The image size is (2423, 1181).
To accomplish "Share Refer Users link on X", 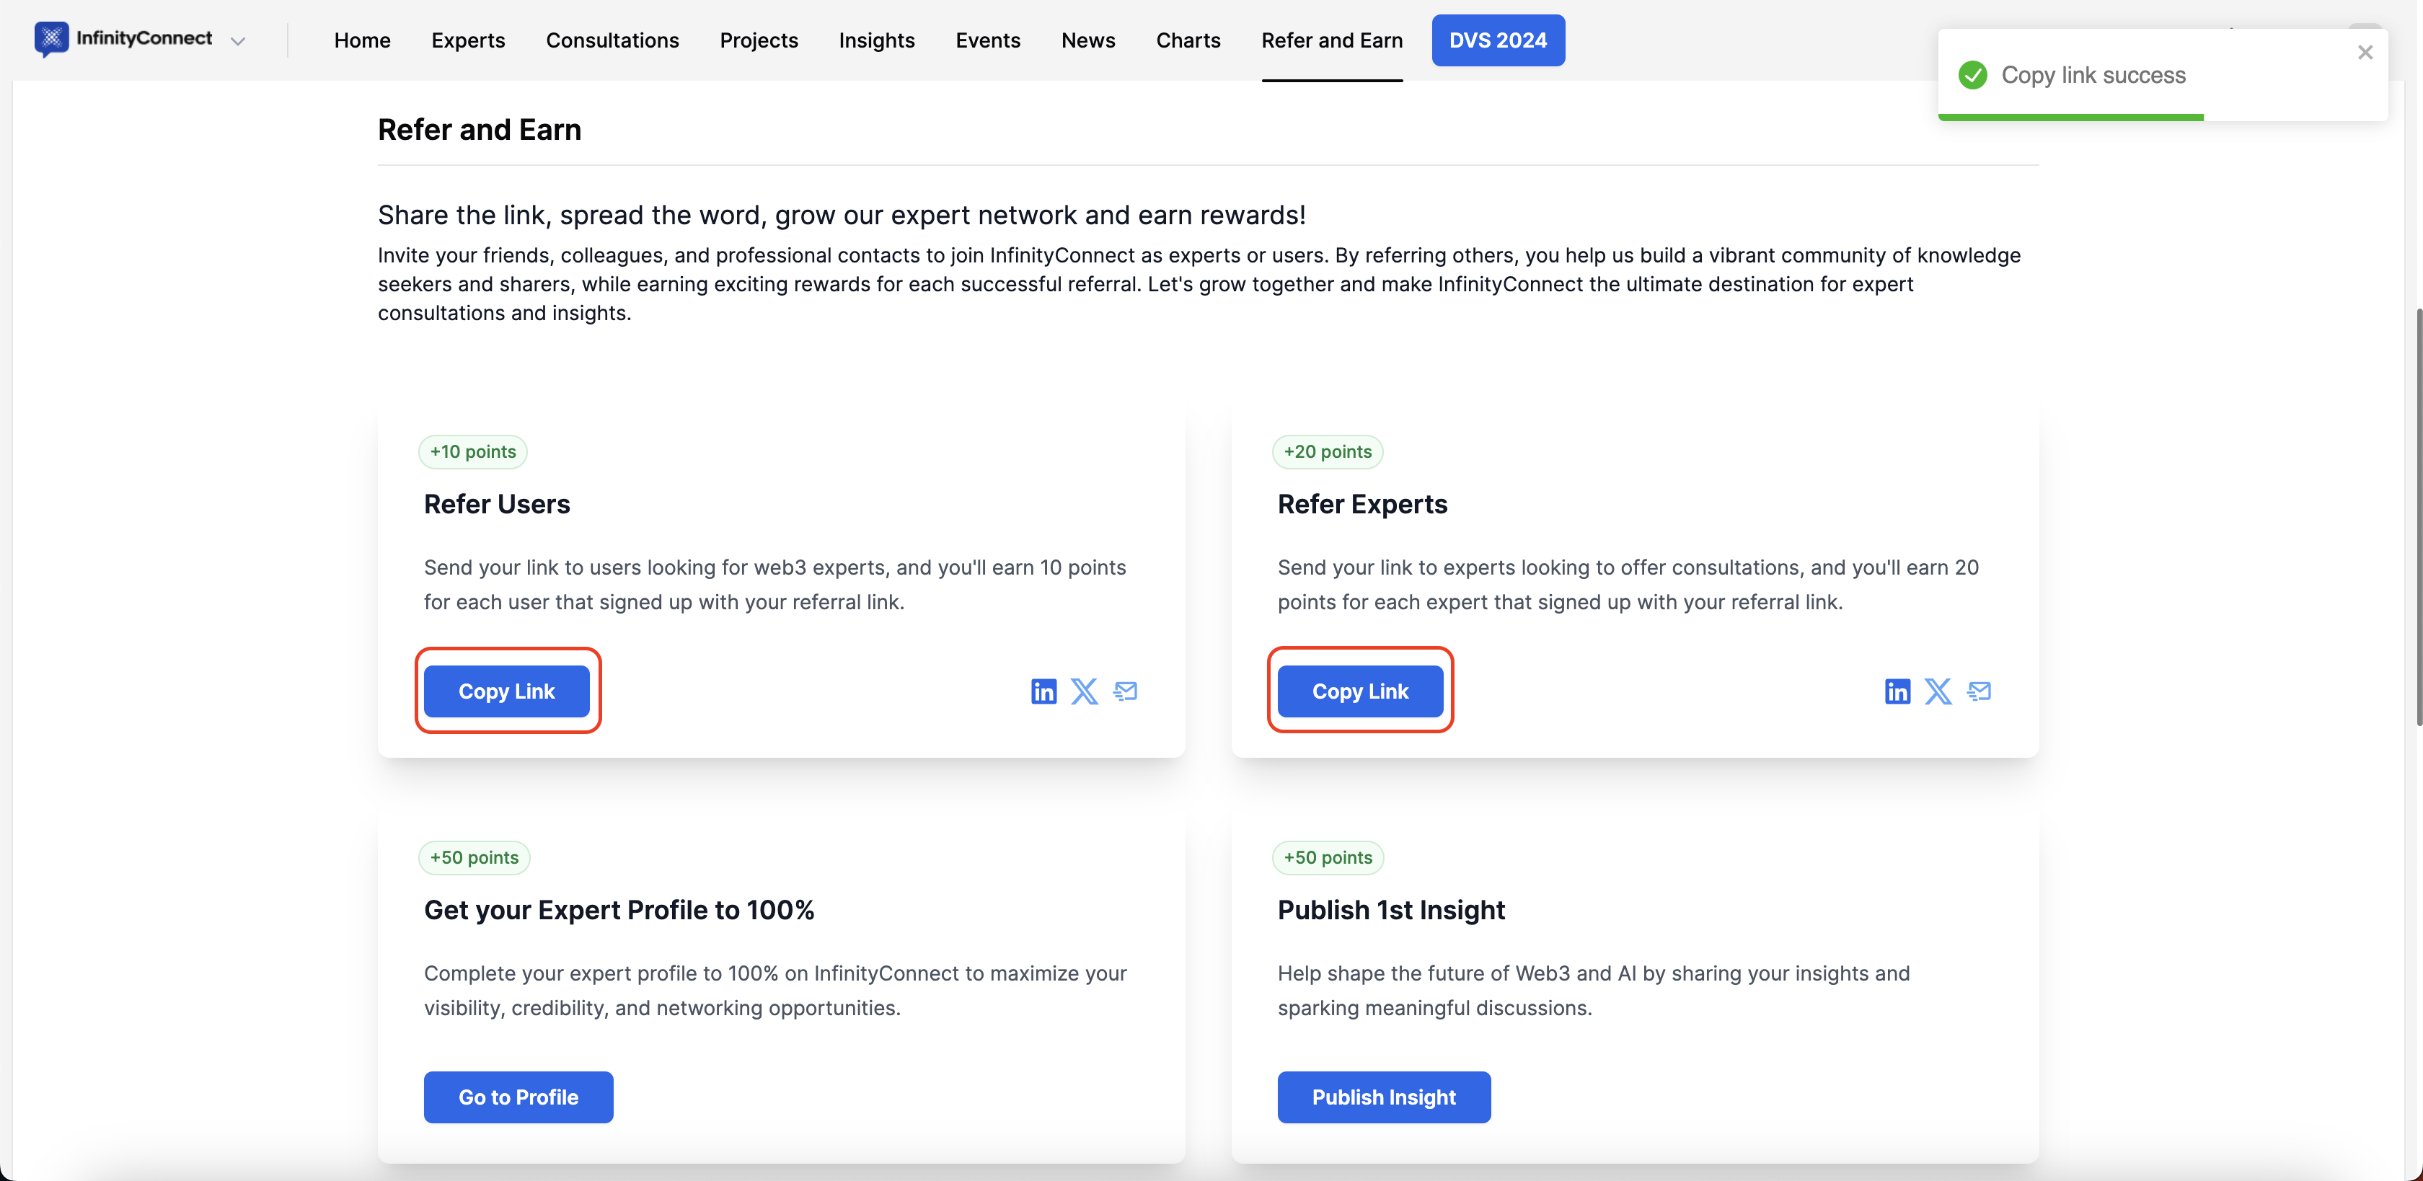I will coord(1084,691).
